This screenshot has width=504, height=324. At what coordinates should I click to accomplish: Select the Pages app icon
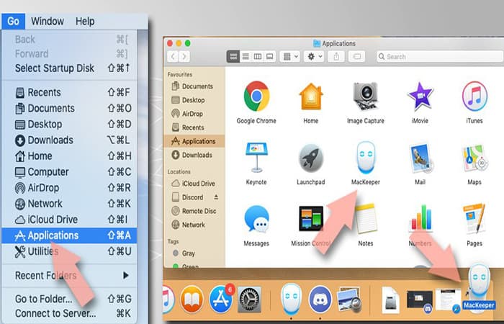[474, 219]
